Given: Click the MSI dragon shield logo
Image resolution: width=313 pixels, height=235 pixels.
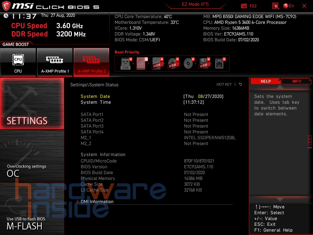Looking at the screenshot, I should point(6,6).
